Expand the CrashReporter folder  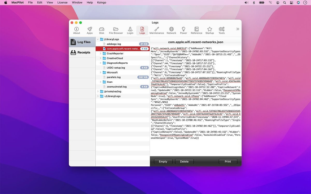101,53
